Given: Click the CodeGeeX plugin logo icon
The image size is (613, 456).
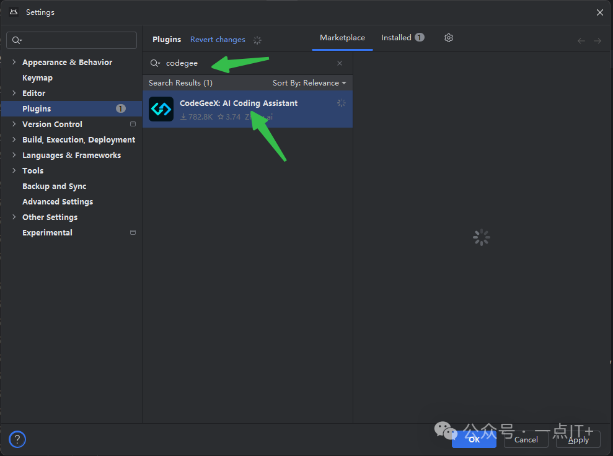Looking at the screenshot, I should point(161,109).
